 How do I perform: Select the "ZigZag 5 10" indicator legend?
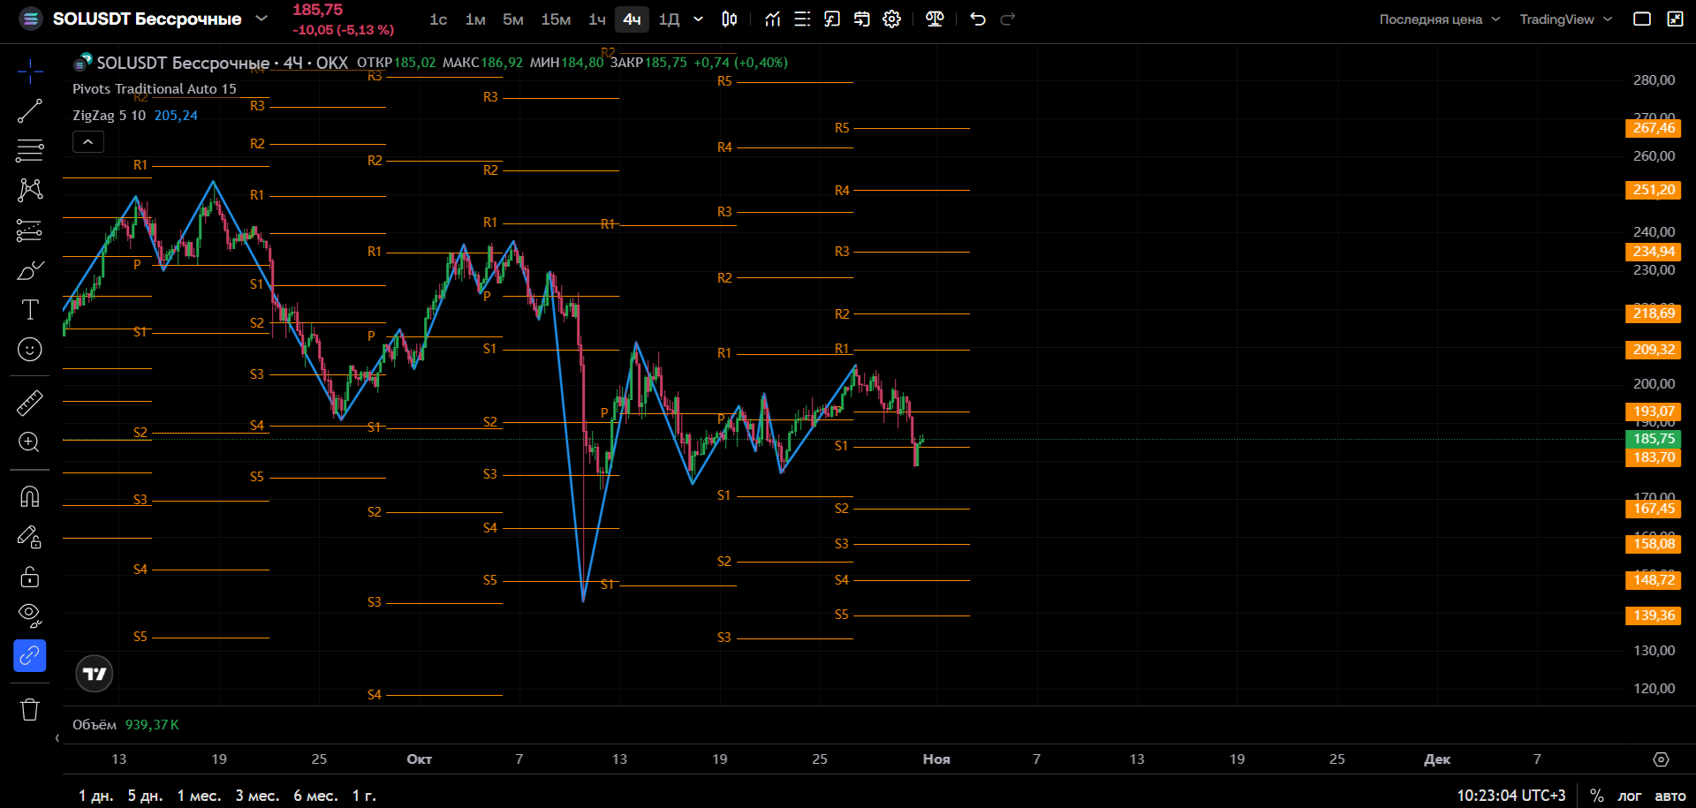coord(109,116)
